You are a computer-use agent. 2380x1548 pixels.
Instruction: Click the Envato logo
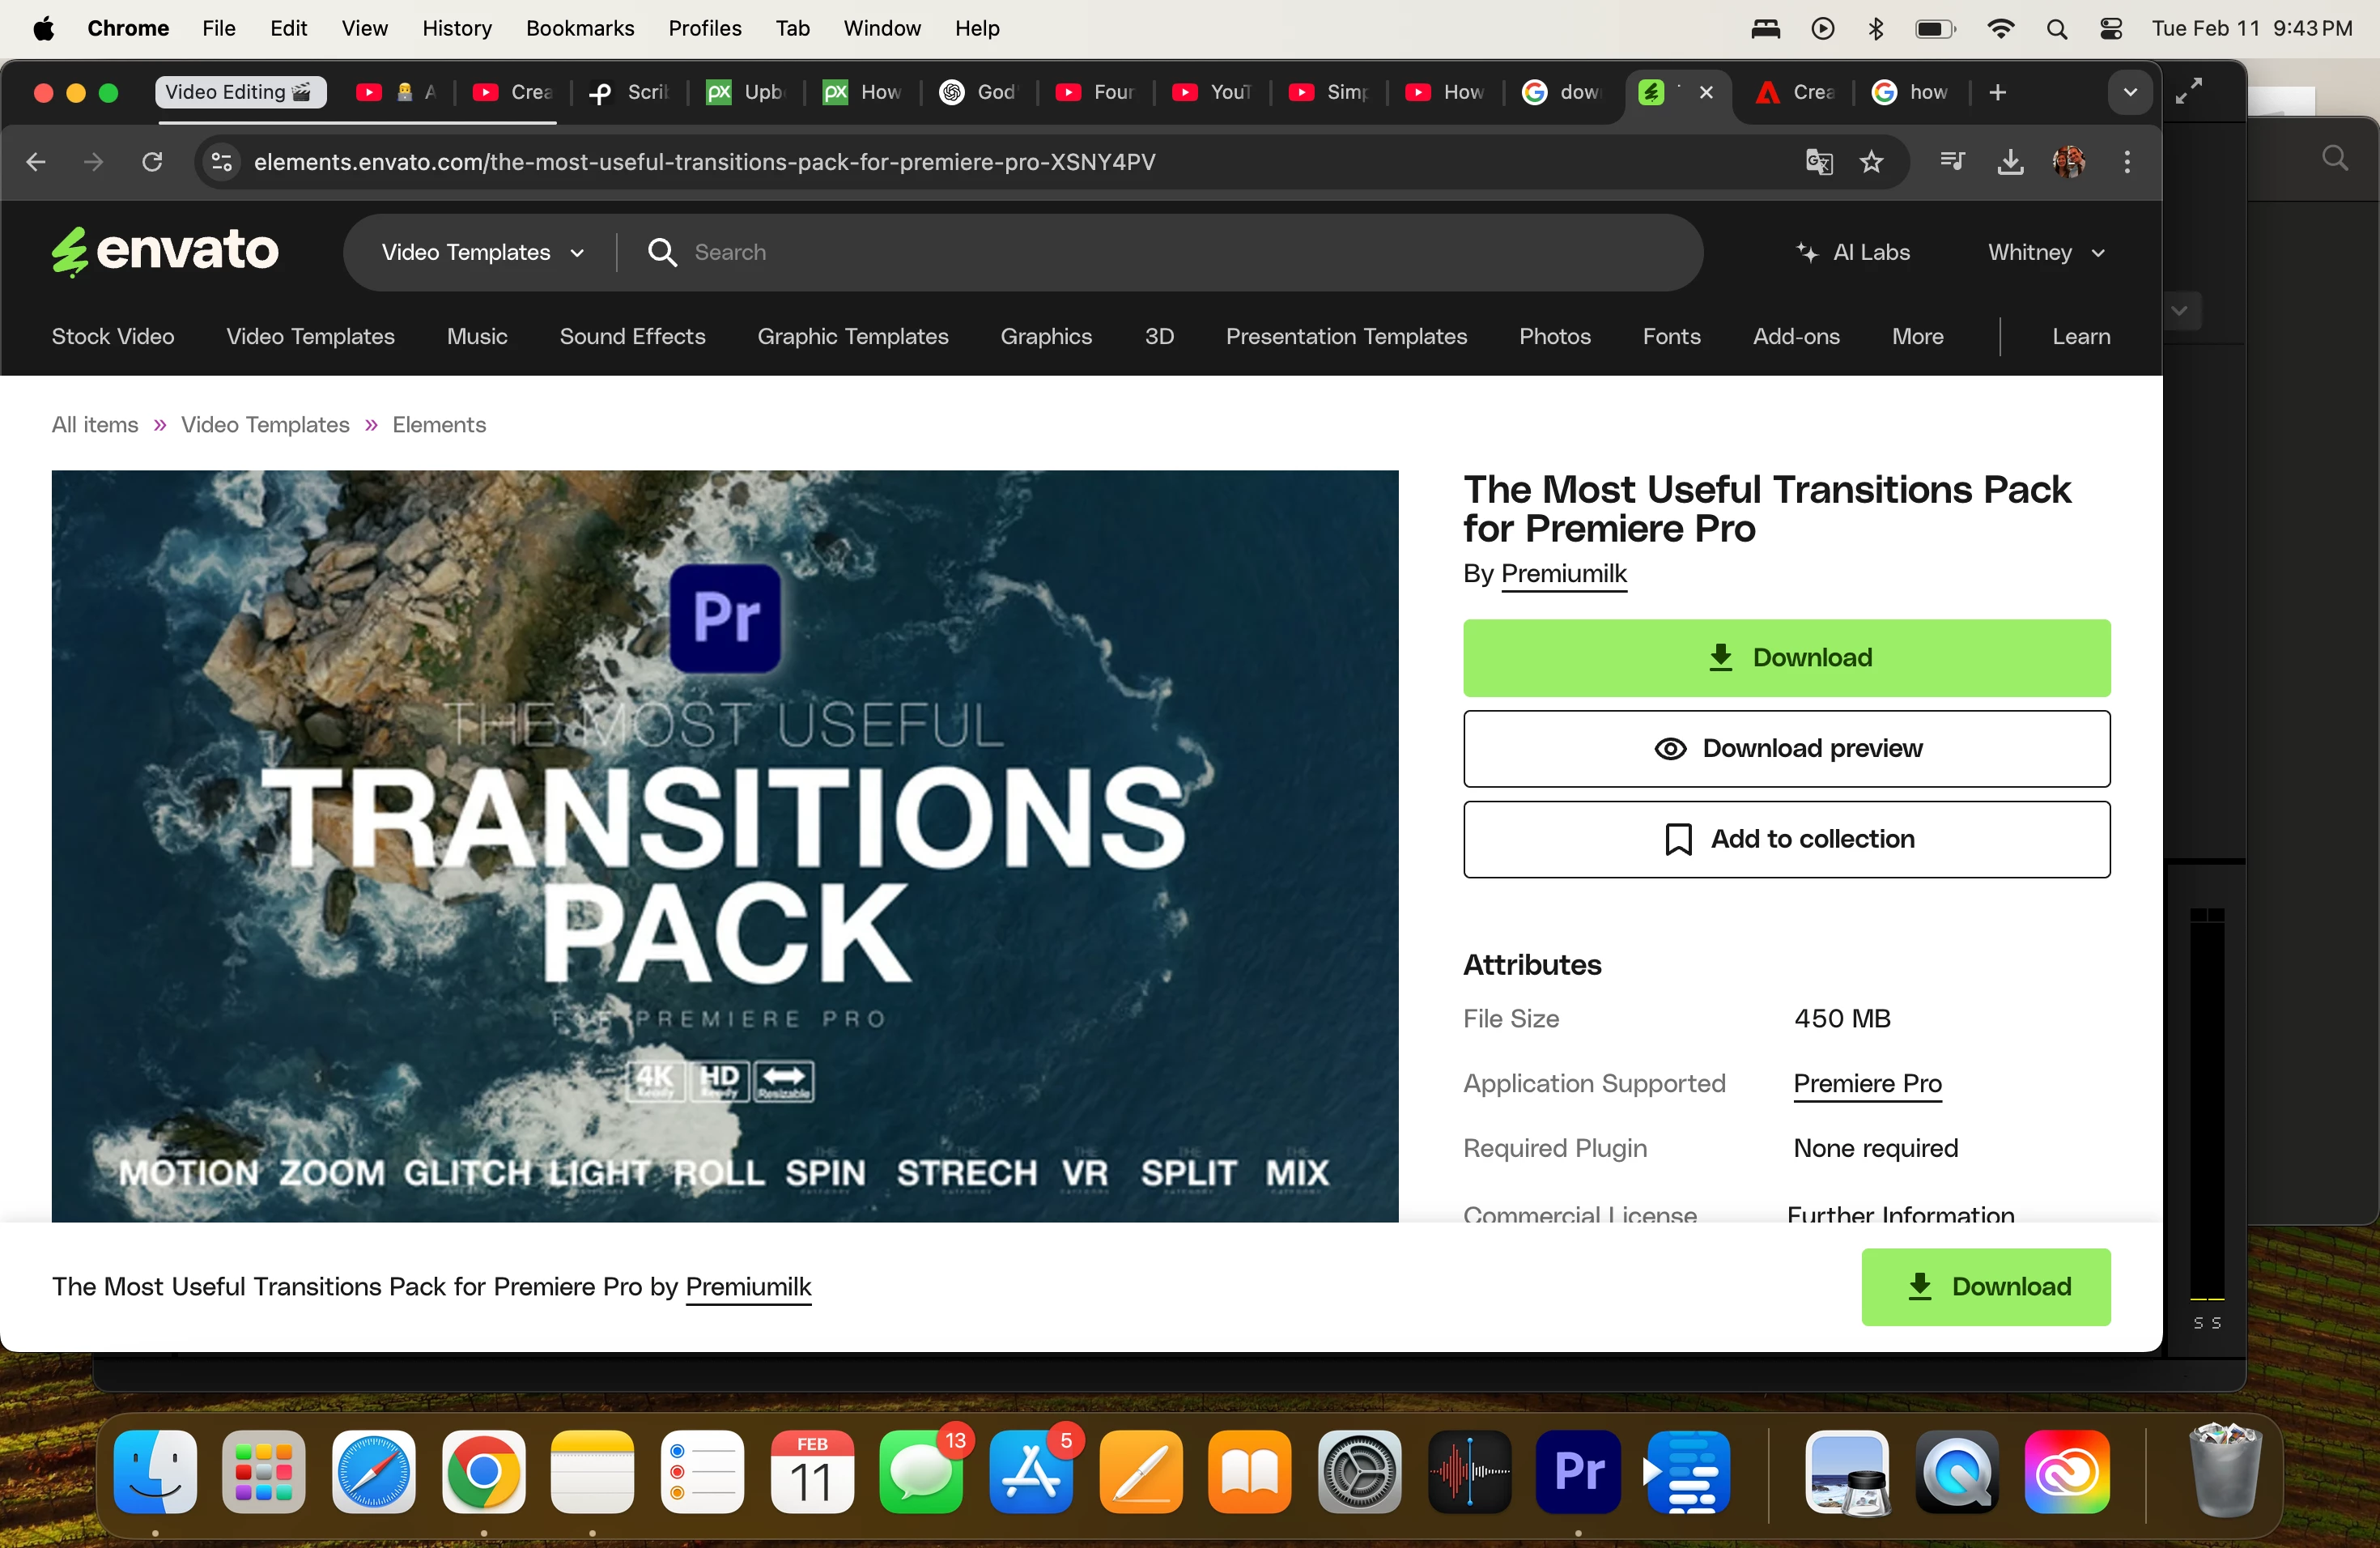(165, 250)
